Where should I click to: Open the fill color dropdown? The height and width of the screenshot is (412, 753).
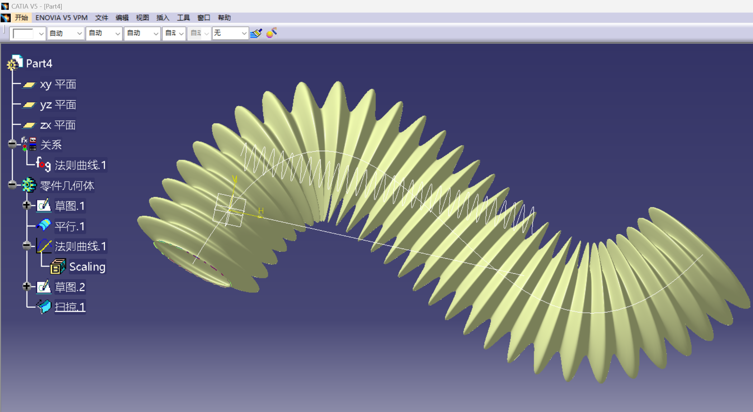(41, 34)
